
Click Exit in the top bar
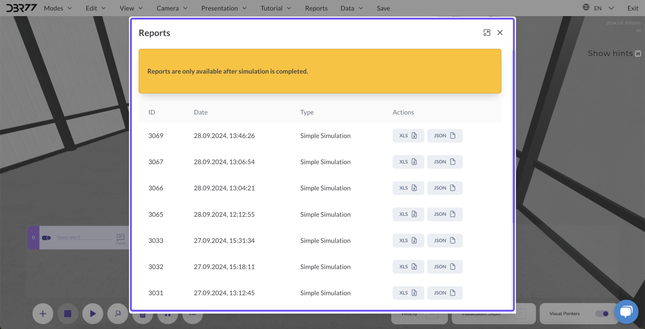point(633,8)
